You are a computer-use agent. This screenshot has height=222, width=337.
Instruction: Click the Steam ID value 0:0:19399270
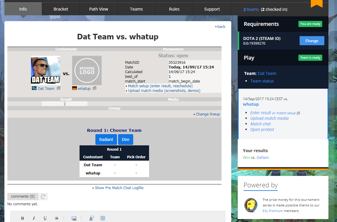click(x=254, y=43)
